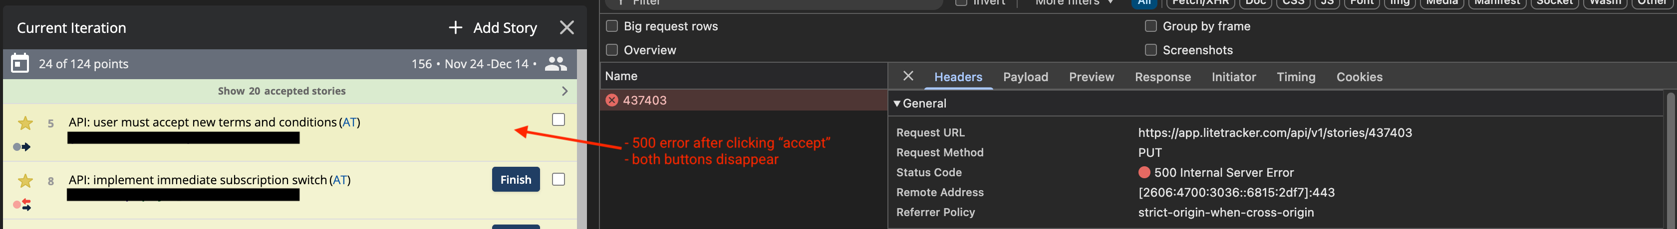1677x229 pixels.
Task: Open the team members people icon
Action: coord(556,64)
